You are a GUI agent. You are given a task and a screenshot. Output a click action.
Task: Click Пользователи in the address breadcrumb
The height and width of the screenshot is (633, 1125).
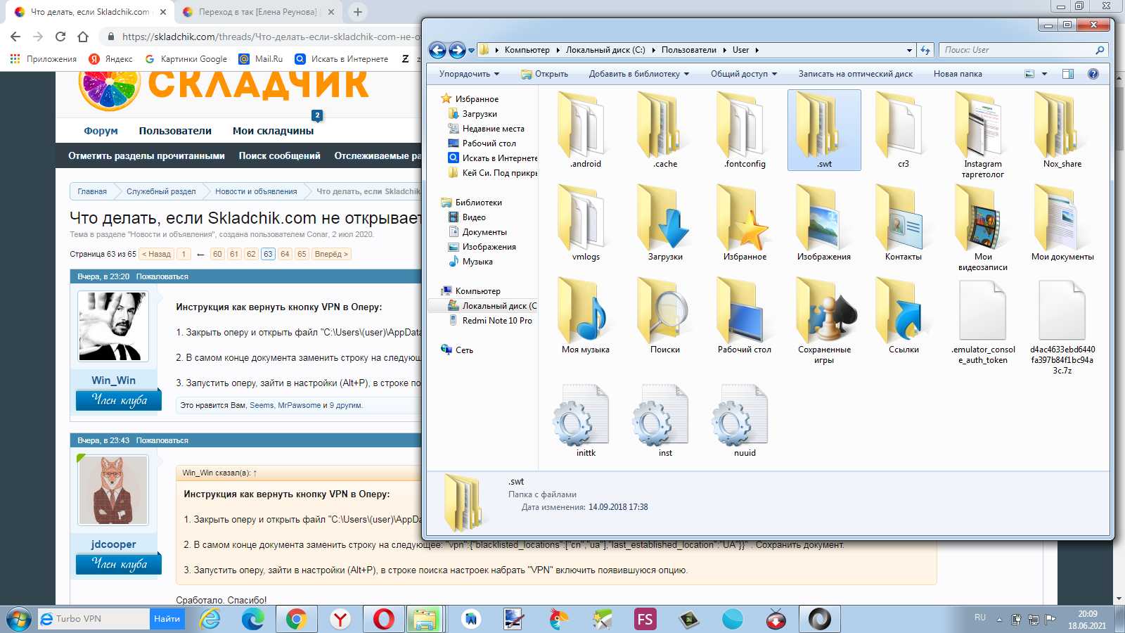pyautogui.click(x=688, y=50)
